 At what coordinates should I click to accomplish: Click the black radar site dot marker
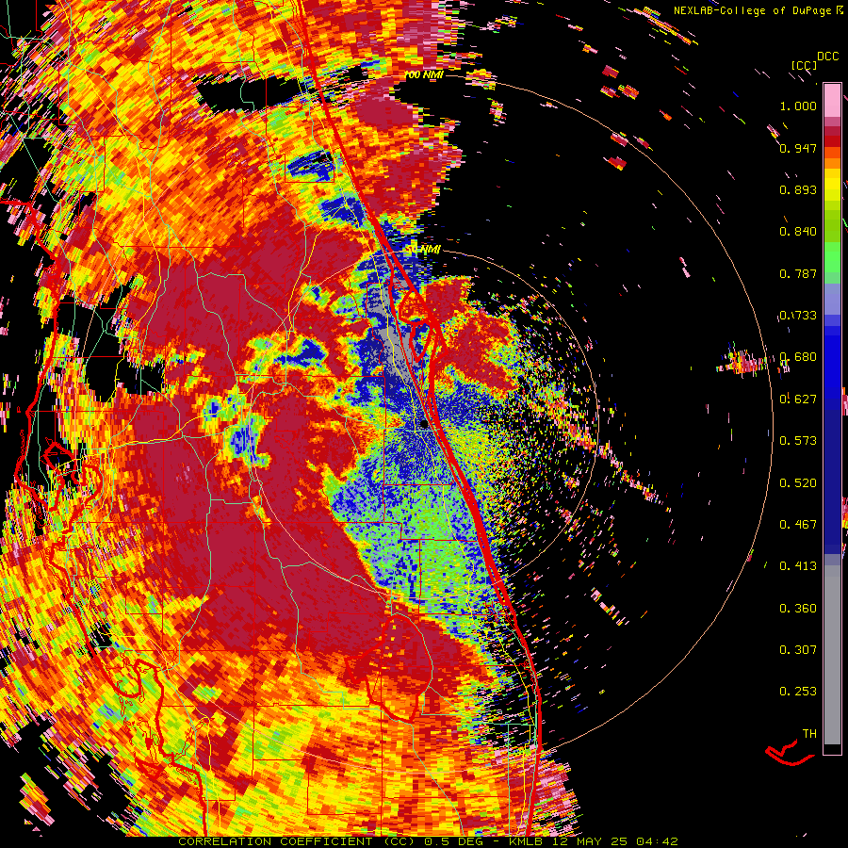(424, 425)
